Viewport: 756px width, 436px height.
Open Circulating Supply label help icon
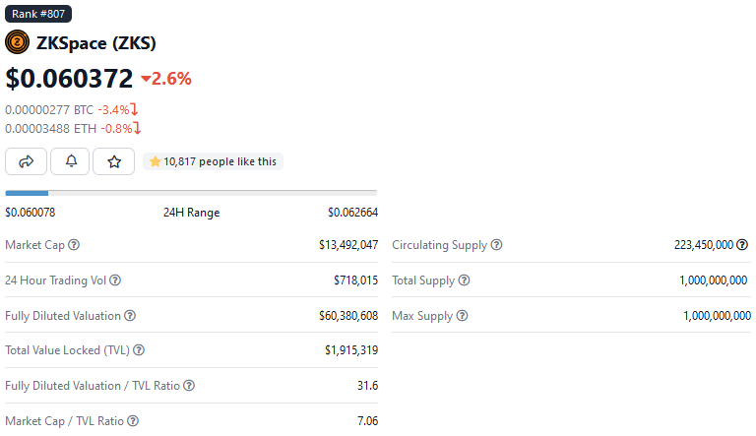click(496, 245)
